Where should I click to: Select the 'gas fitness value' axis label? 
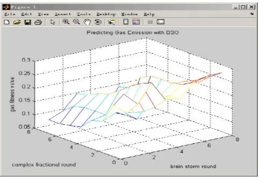coord(13,94)
